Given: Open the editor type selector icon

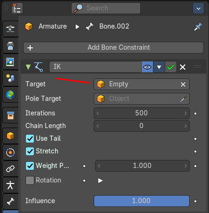Looking at the screenshot, I should (17, 8).
